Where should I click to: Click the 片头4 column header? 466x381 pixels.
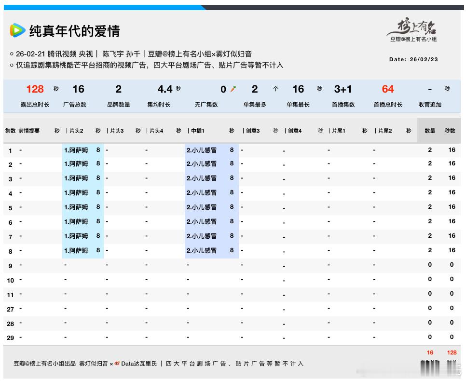156,131
